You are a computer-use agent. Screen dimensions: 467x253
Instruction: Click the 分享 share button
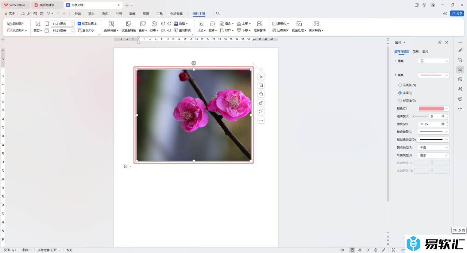[457, 14]
